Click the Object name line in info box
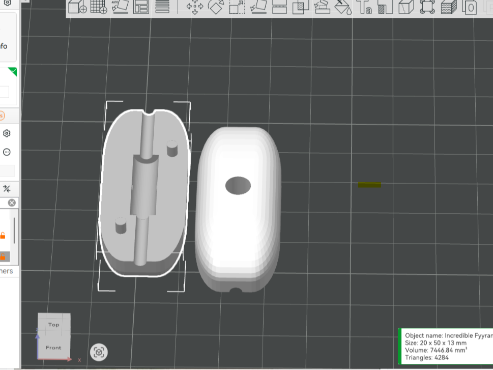 click(x=449, y=335)
